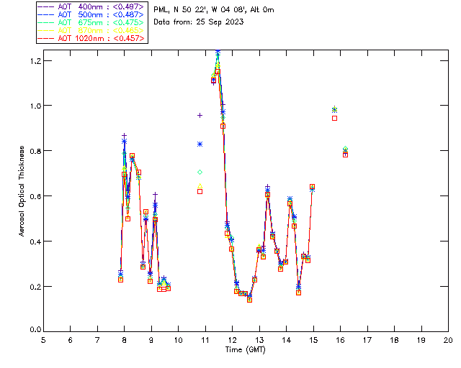Click the black square marker near hour 16

pyautogui.click(x=334, y=118)
